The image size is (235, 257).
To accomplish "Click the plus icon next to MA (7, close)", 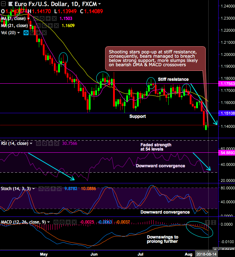I will pos(48,19).
